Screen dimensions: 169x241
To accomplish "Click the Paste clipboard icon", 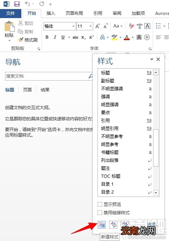I will (x=9, y=26).
